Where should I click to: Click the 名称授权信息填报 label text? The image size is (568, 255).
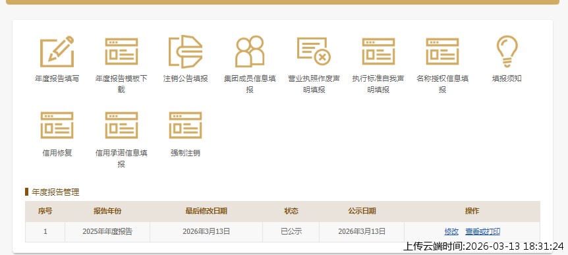(442, 84)
